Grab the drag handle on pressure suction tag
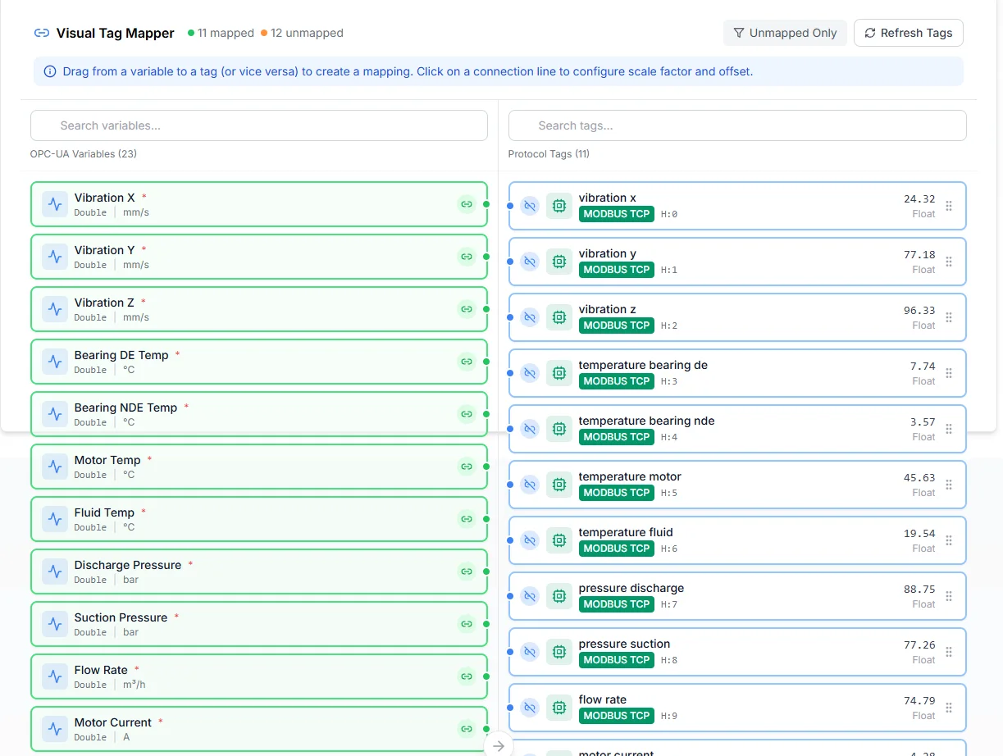 coord(949,652)
